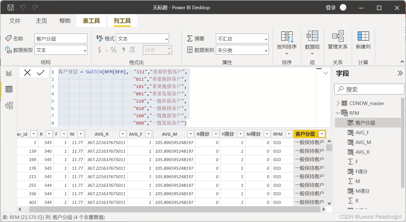This screenshot has height=222, width=406.
Task: Open Manage relationships
Action: pyautogui.click(x=338, y=40)
